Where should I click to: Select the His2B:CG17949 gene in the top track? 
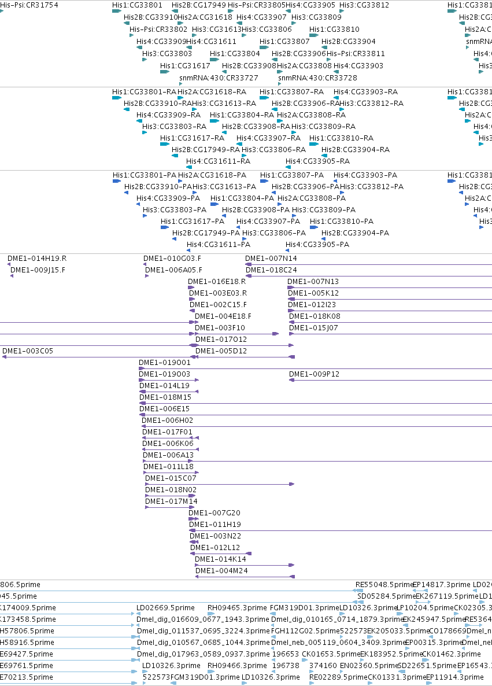click(x=198, y=5)
